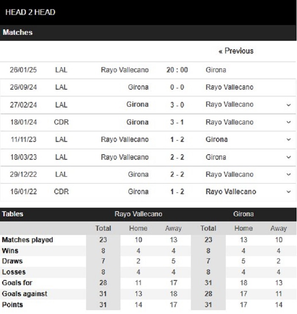Select the Matches section header
The height and width of the screenshot is (314, 297).
(x=17, y=32)
